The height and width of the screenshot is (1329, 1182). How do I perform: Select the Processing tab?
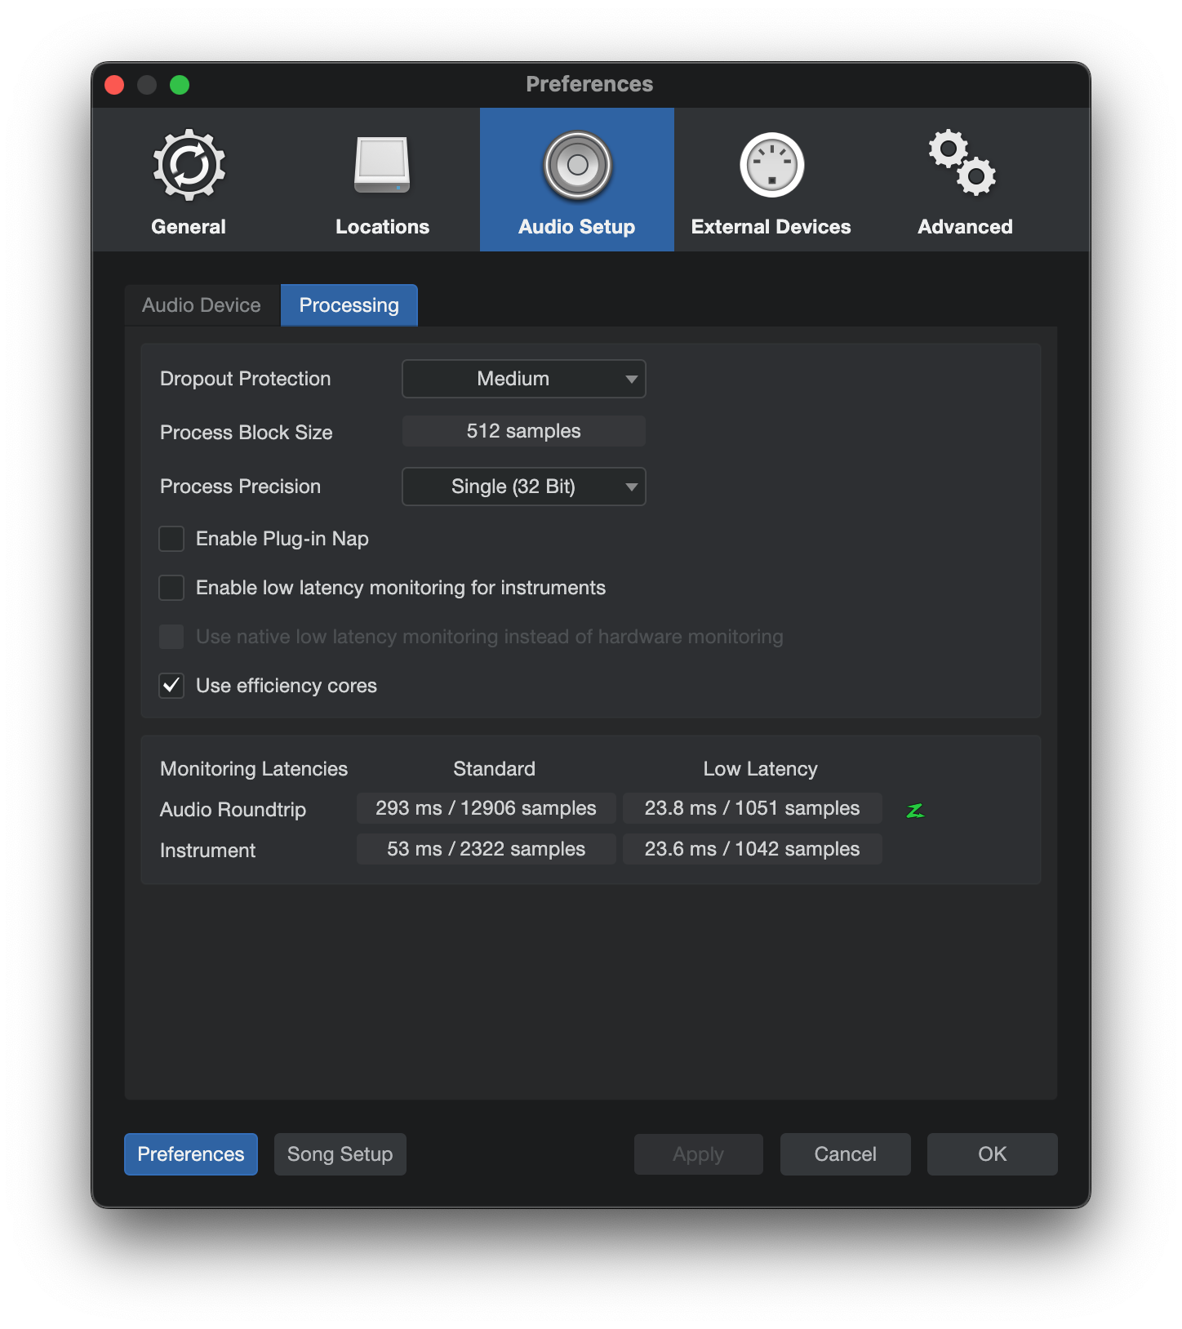pos(349,305)
